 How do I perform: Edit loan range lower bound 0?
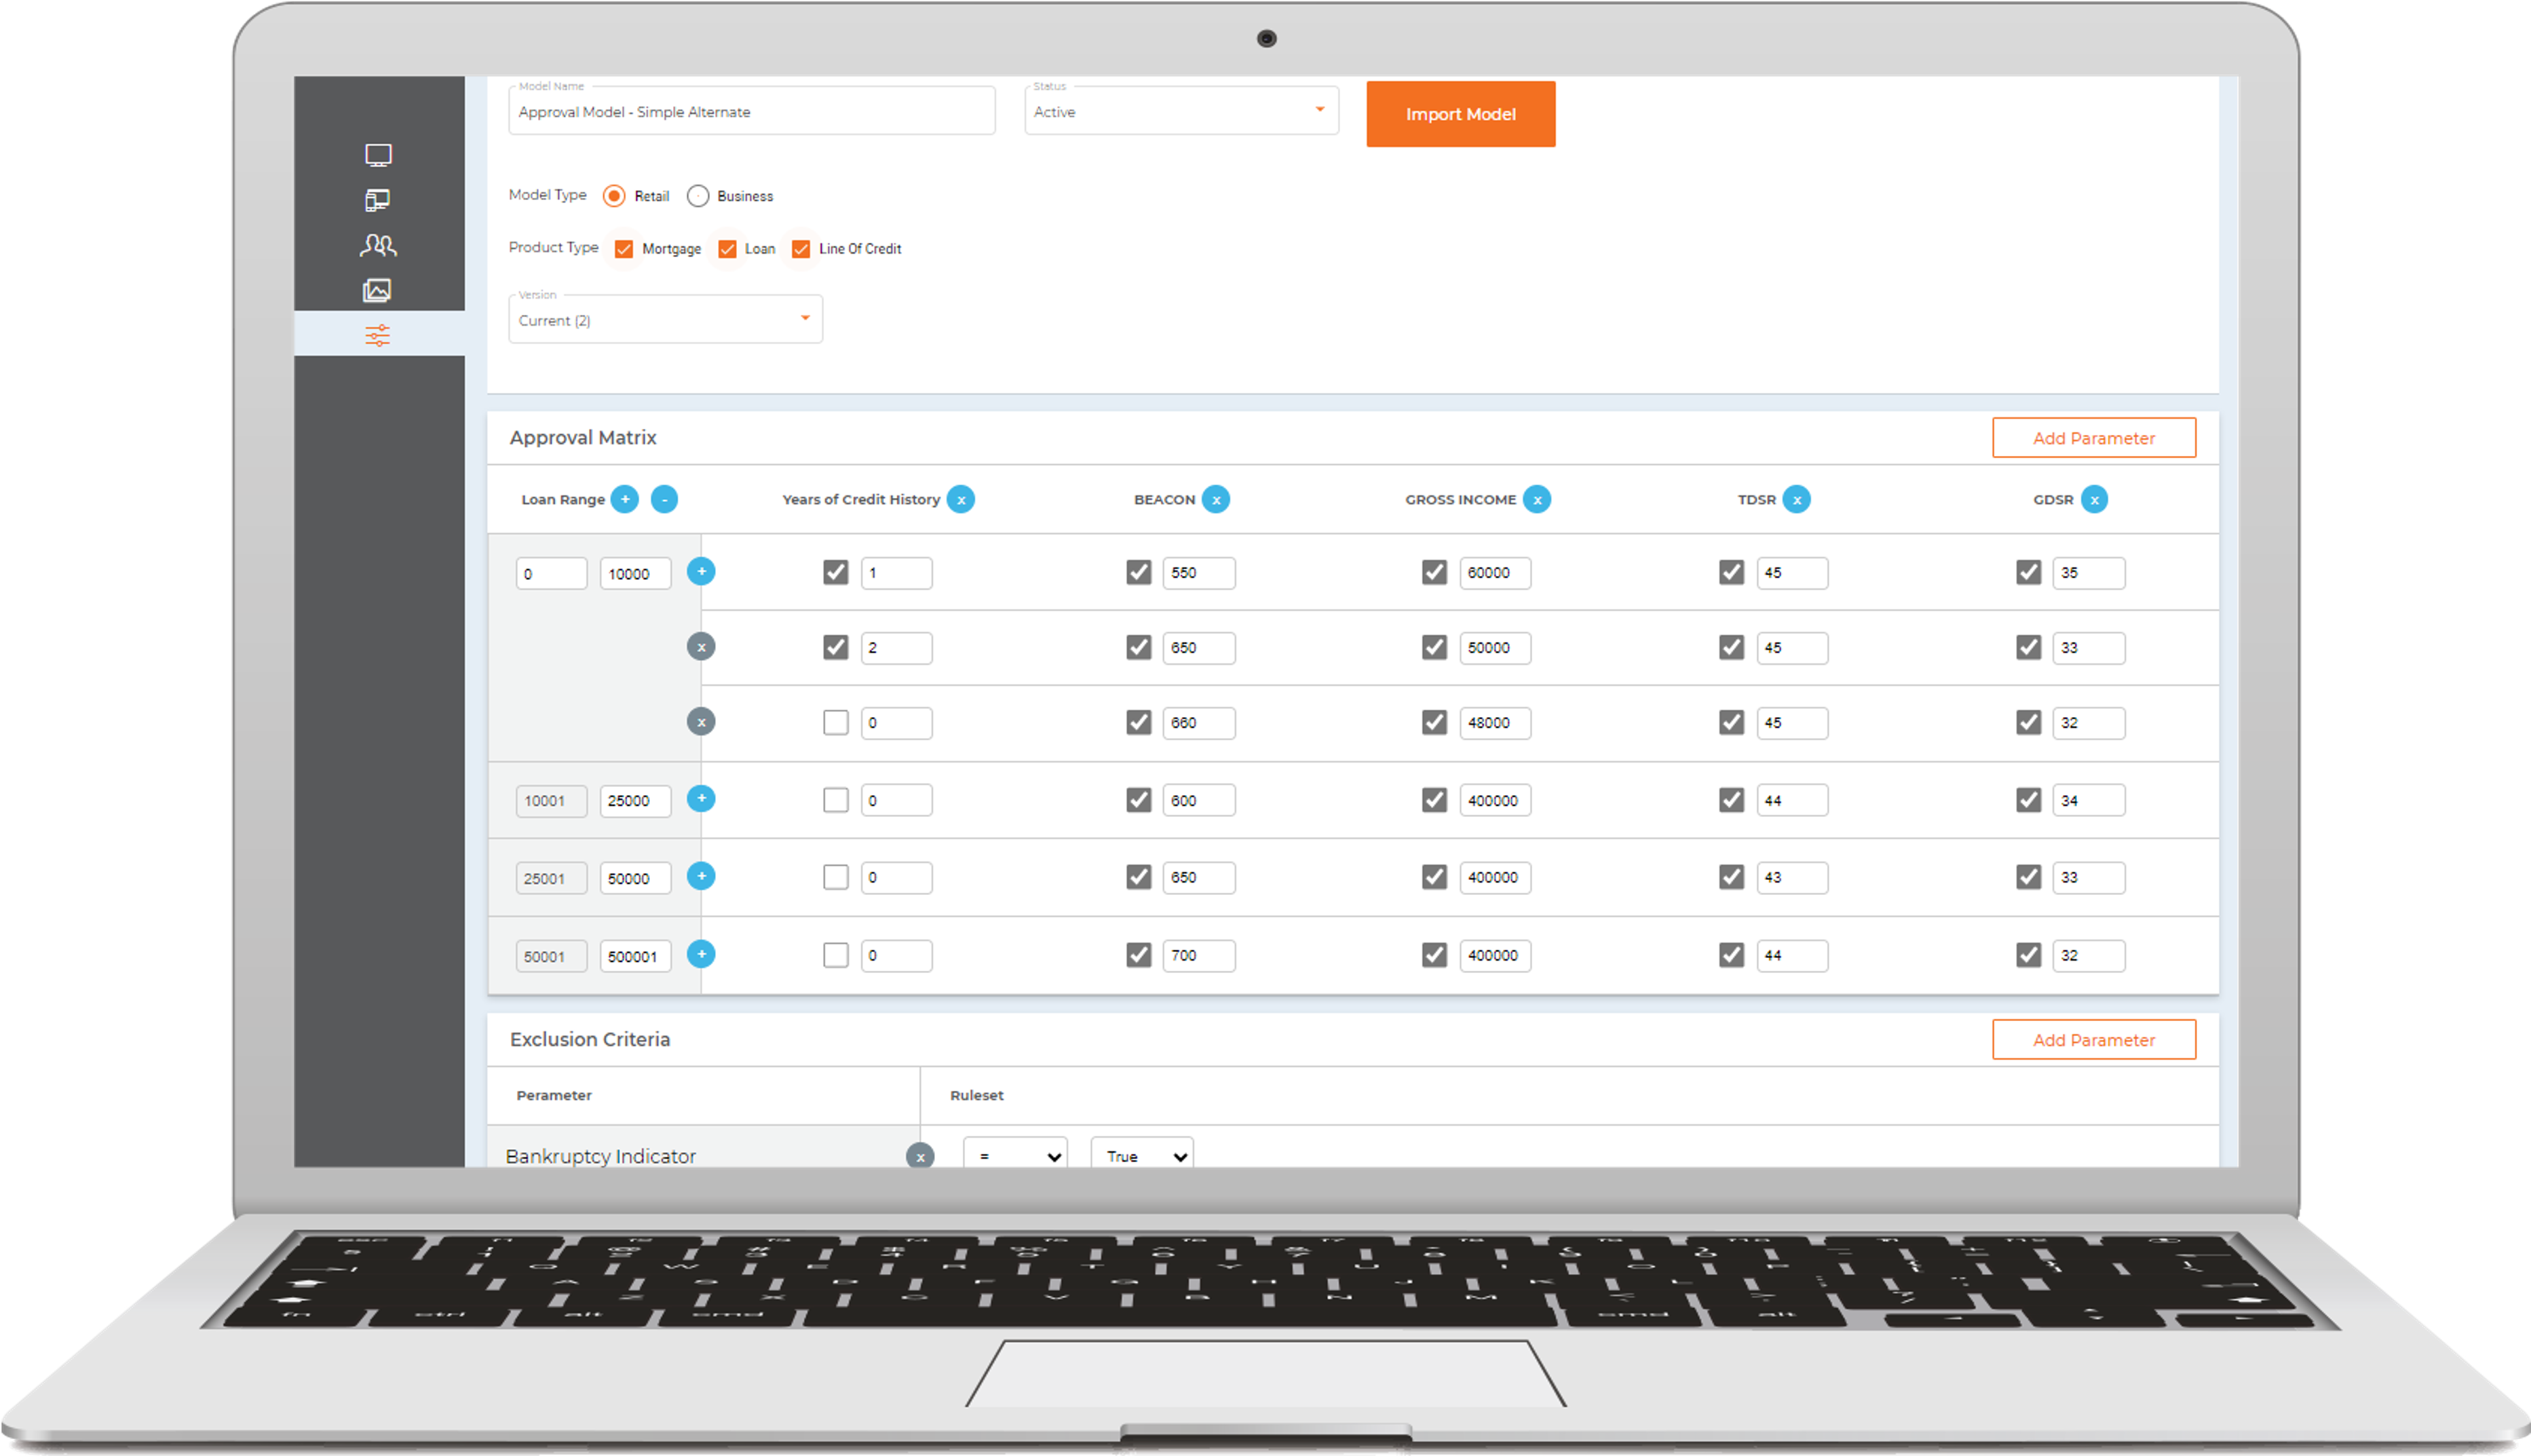(x=551, y=573)
